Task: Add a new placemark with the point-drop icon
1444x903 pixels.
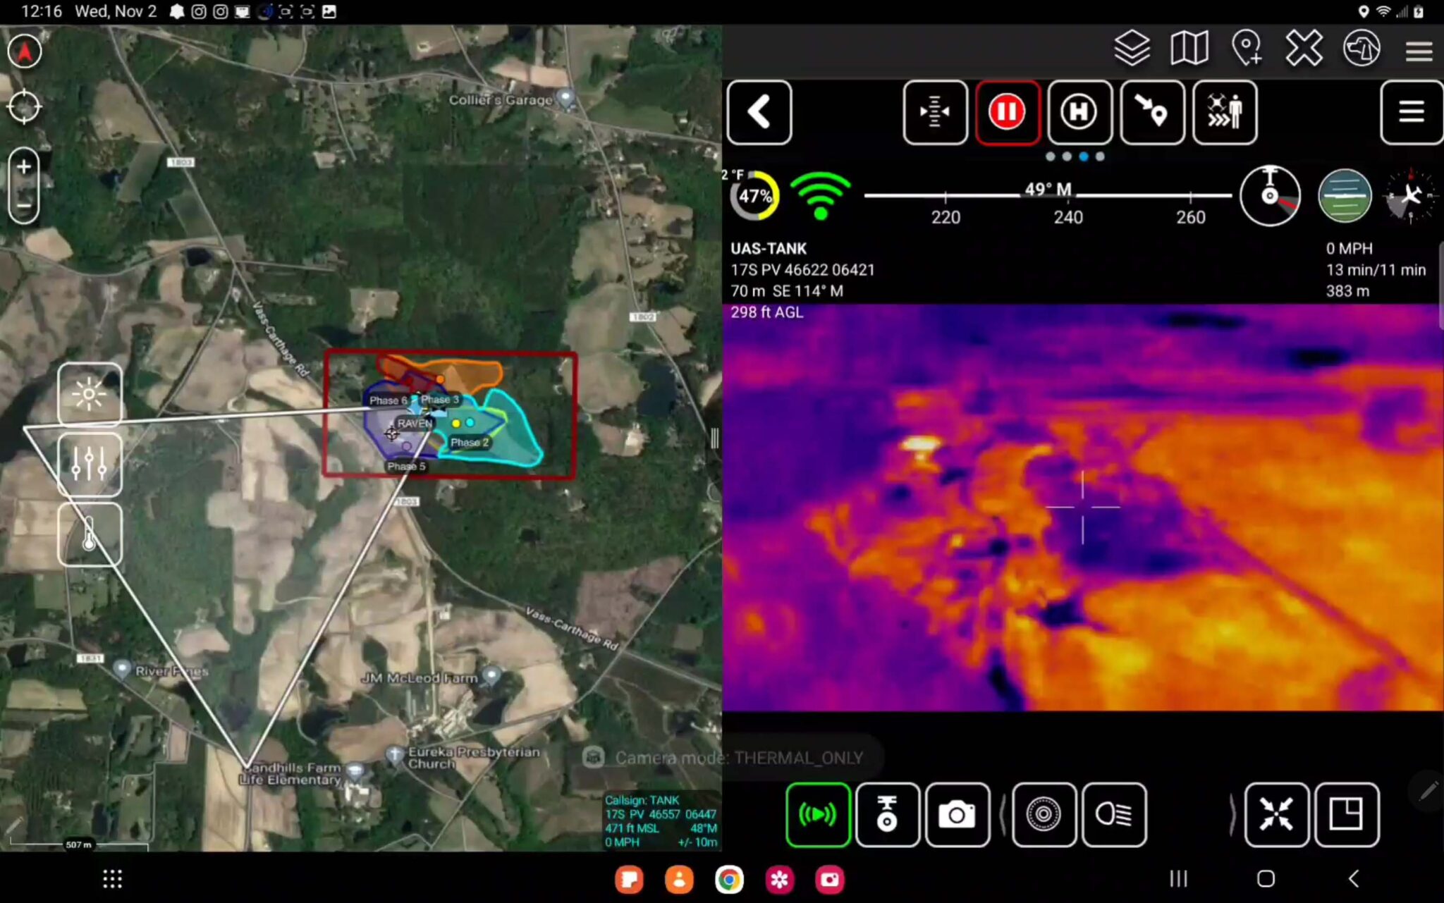Action: pos(1247,48)
